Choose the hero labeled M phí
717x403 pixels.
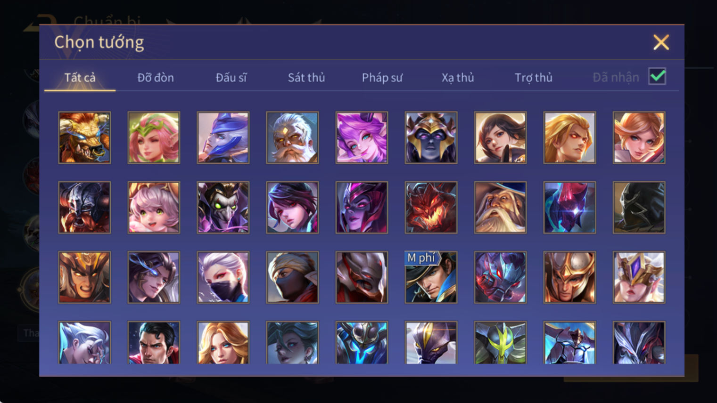click(x=431, y=277)
